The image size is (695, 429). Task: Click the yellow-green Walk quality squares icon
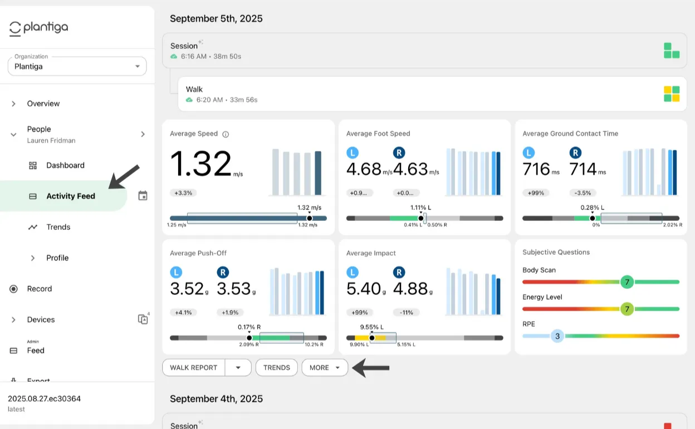(672, 94)
